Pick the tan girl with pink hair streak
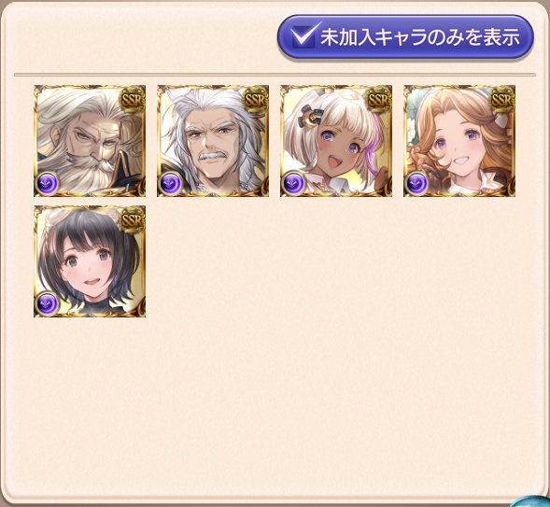This screenshot has width=550, height=507. (336, 141)
